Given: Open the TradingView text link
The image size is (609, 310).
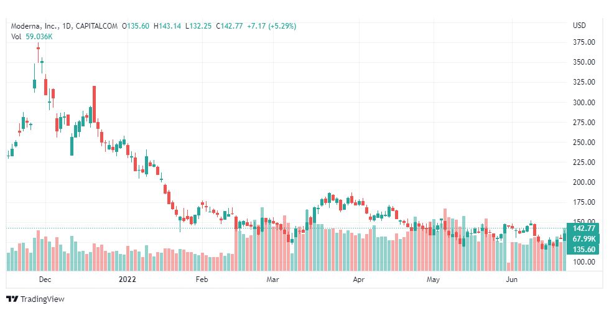Looking at the screenshot, I should 42,299.
